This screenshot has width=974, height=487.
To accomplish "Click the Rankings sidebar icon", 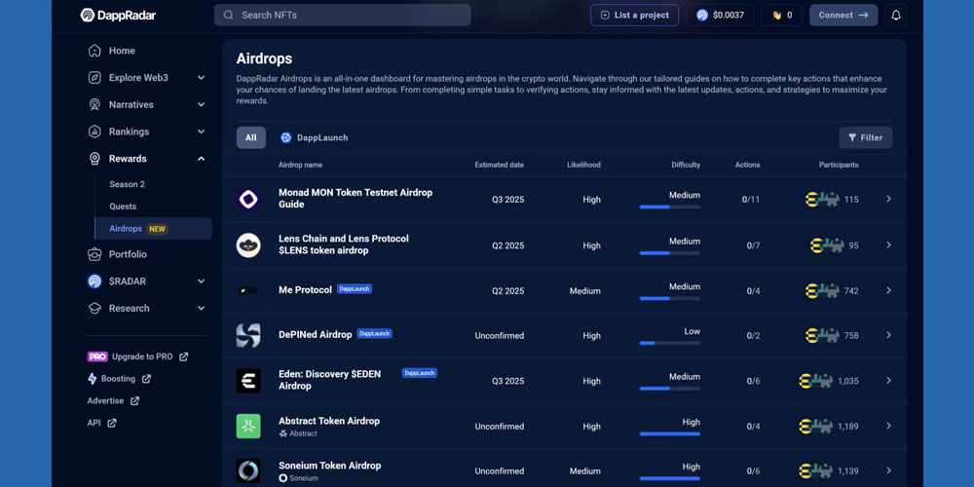I will pyautogui.click(x=94, y=131).
